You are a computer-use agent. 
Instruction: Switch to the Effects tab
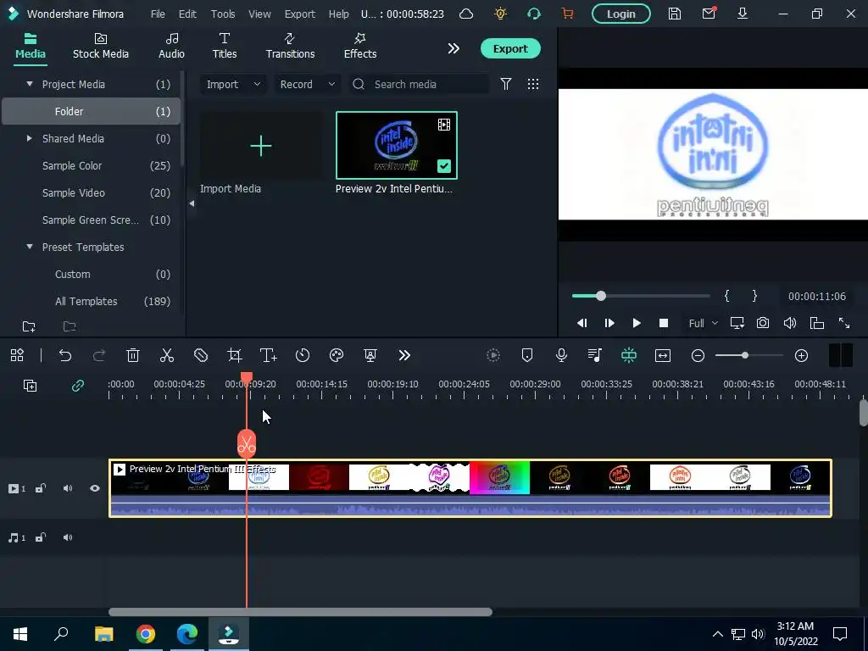pyautogui.click(x=360, y=46)
